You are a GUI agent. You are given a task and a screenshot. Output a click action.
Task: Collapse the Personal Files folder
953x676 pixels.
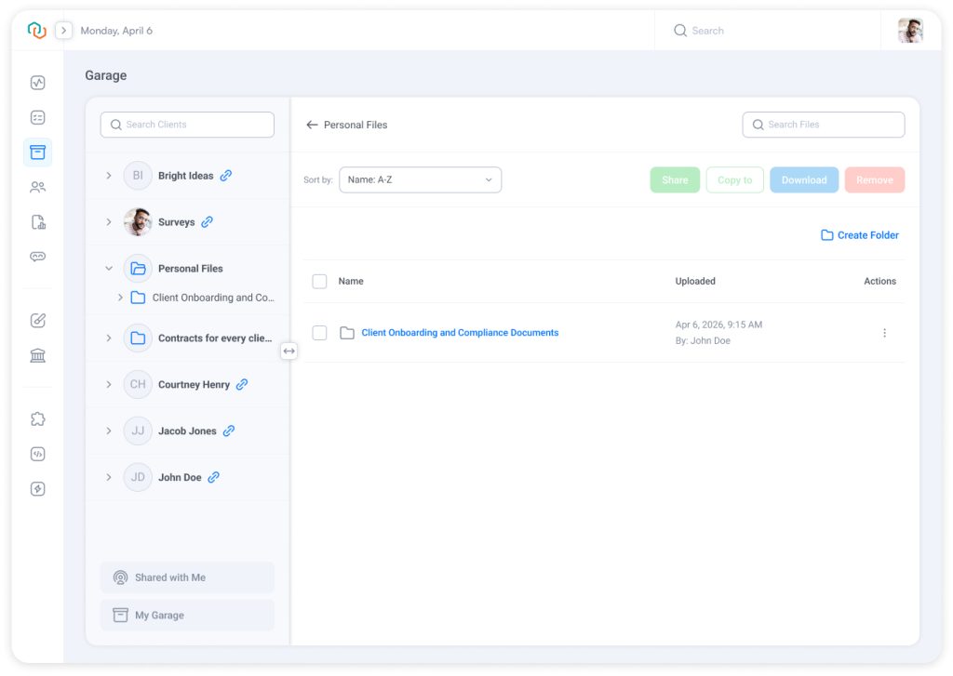(109, 269)
